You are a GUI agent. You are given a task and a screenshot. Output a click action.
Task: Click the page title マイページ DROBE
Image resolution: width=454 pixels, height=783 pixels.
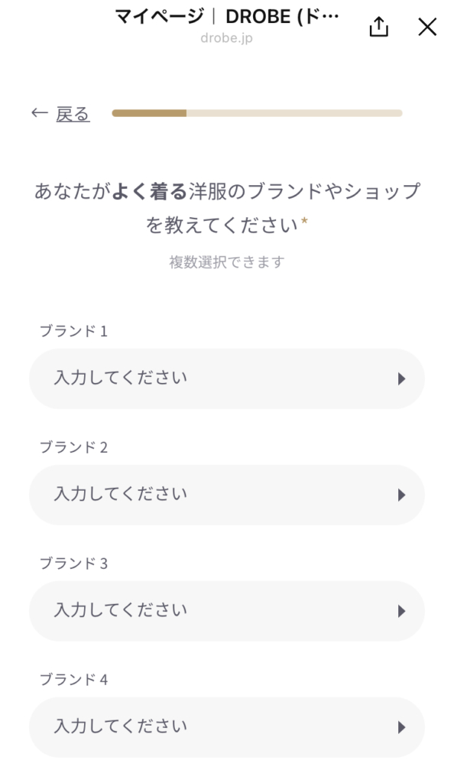pos(227,17)
